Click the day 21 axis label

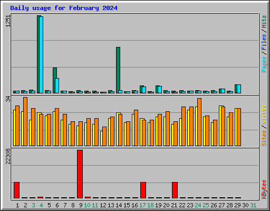pyautogui.click(x=174, y=205)
